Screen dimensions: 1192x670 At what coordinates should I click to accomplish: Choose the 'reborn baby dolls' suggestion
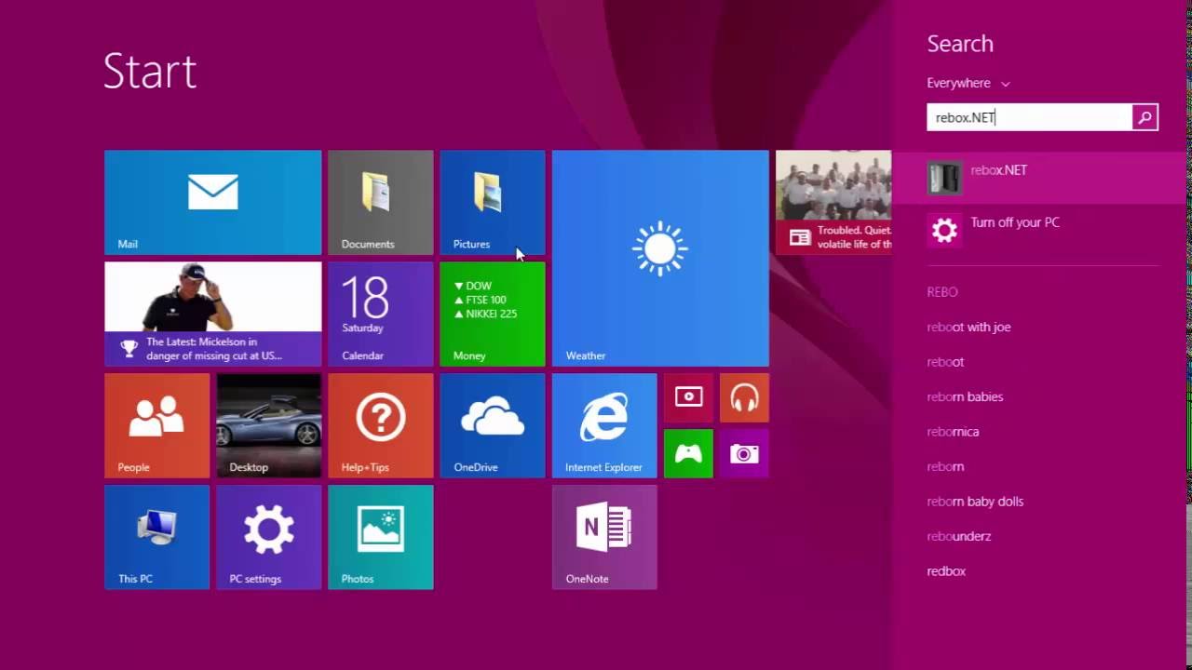click(975, 502)
